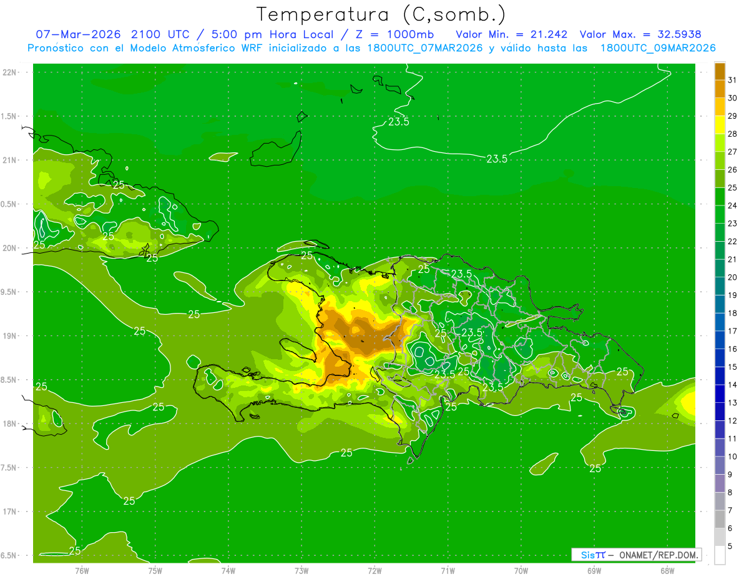Click the white legend swatch below 5
The height and width of the screenshot is (579, 749).
(x=720, y=555)
